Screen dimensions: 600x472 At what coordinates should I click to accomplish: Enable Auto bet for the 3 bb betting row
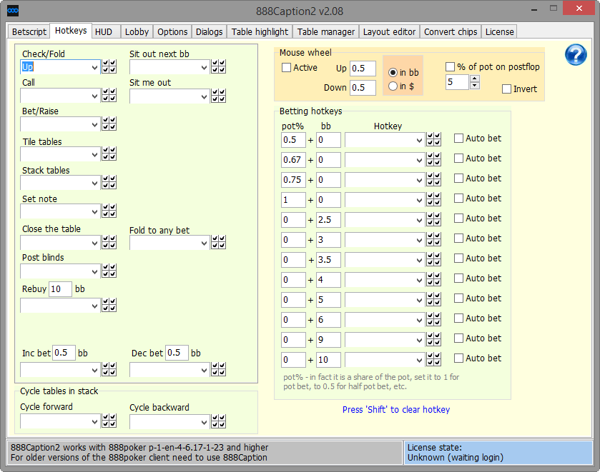tap(458, 238)
